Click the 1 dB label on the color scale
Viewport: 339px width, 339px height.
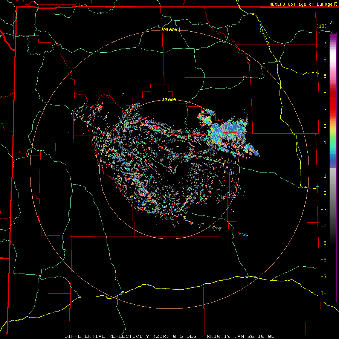point(325,143)
